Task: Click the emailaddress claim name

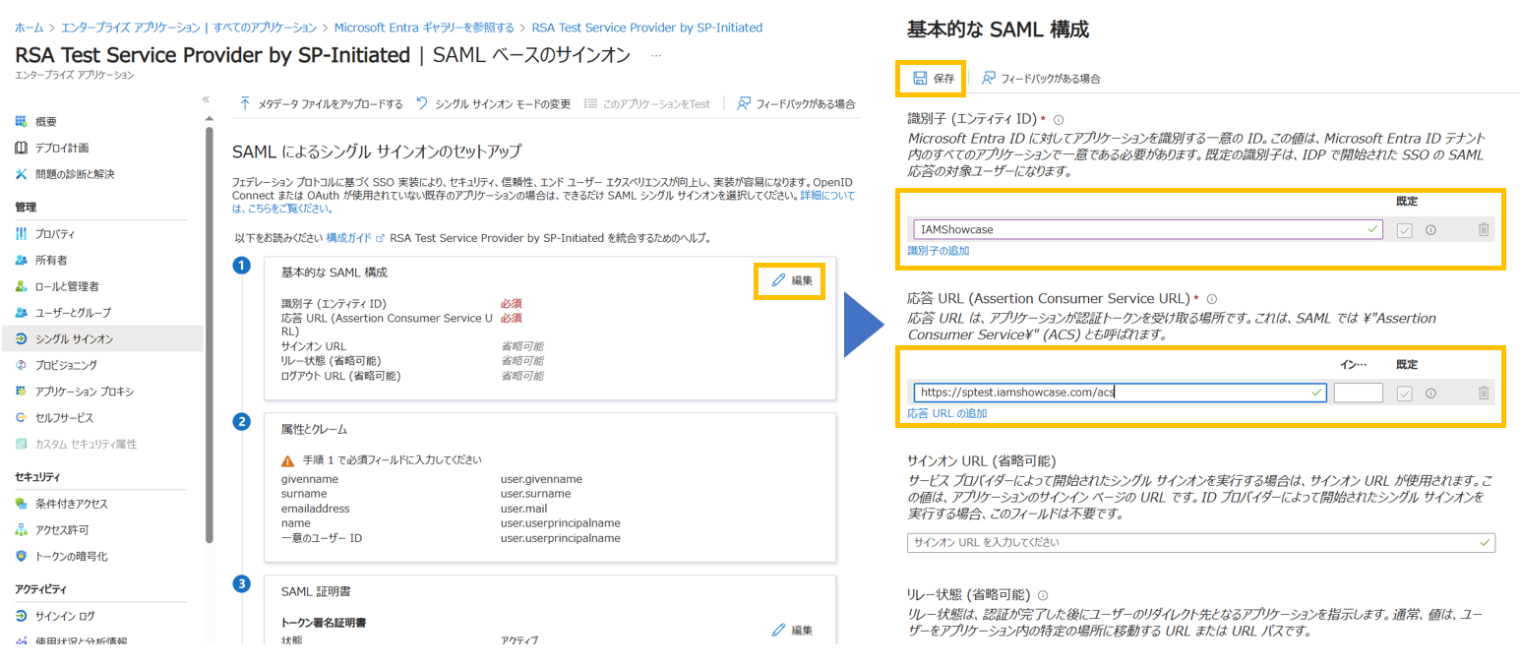Action: click(315, 509)
